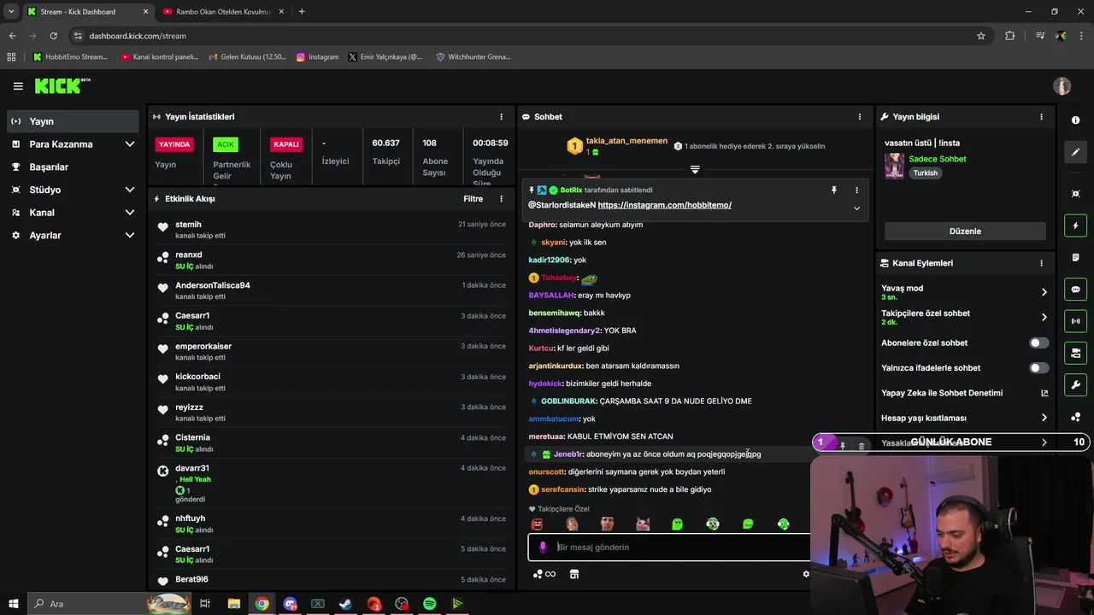The image size is (1094, 615).
Task: Toggle the wrench stream info icon
Action: (1076, 385)
